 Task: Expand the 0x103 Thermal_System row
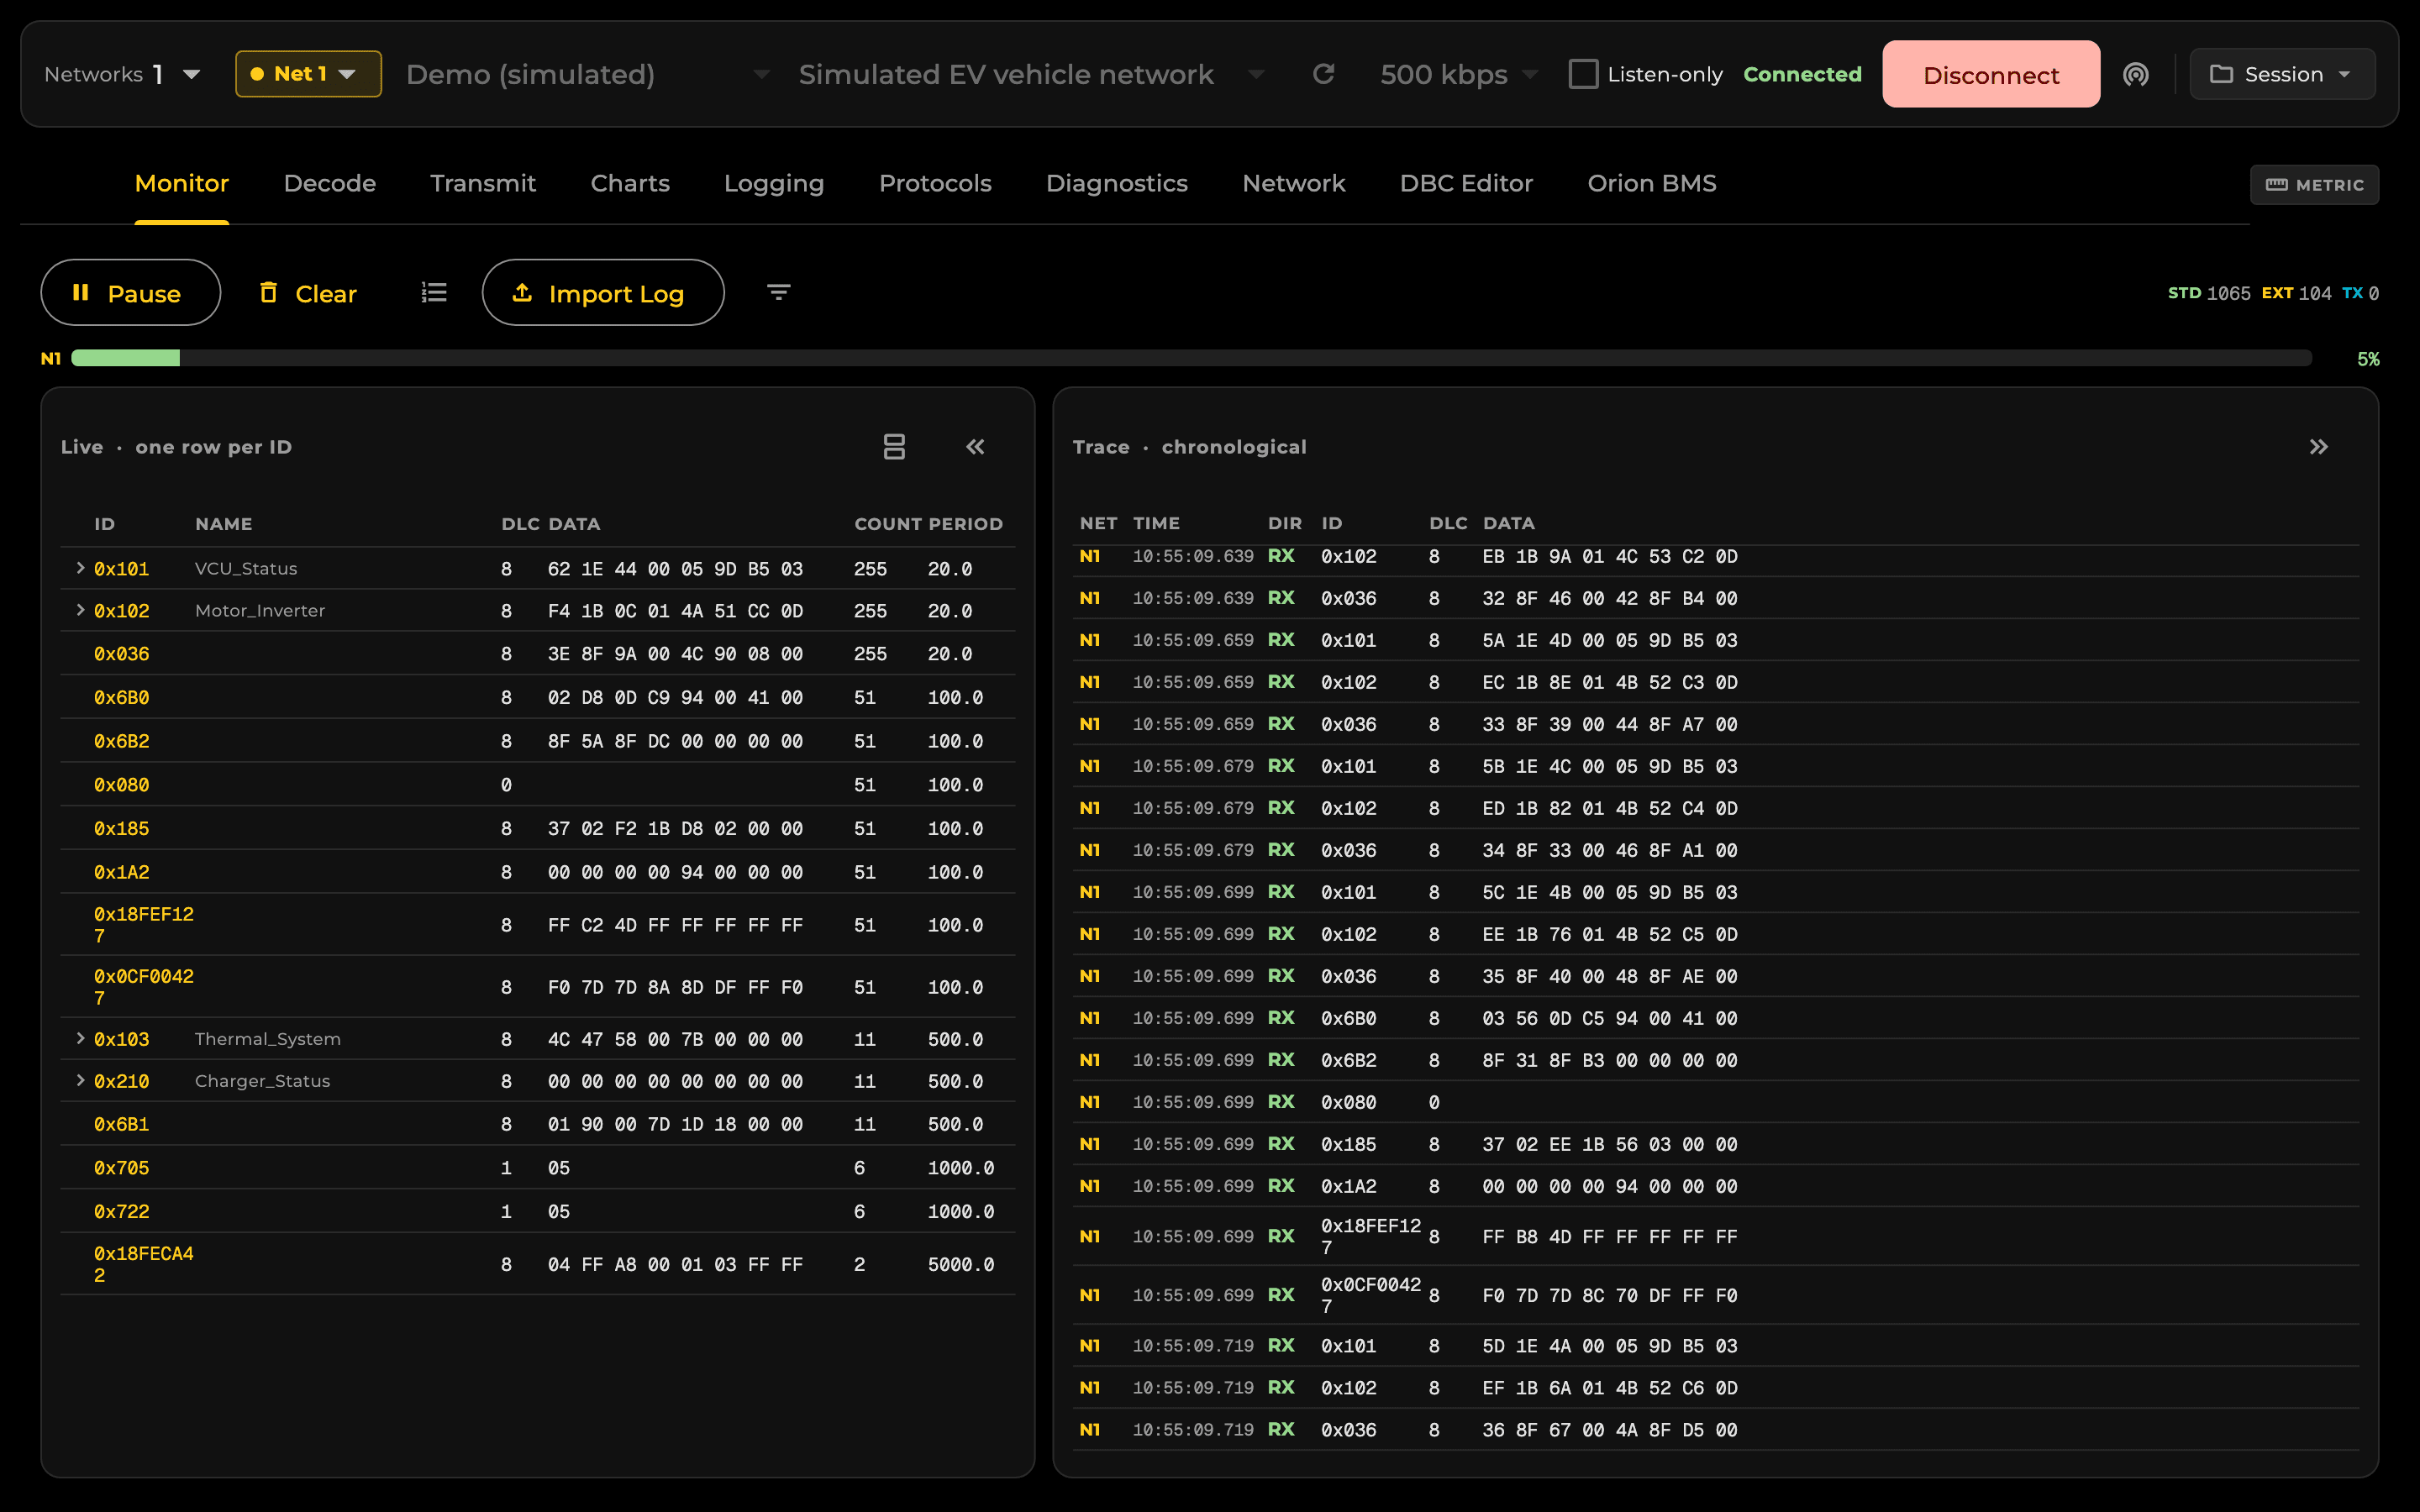pyautogui.click(x=80, y=1039)
